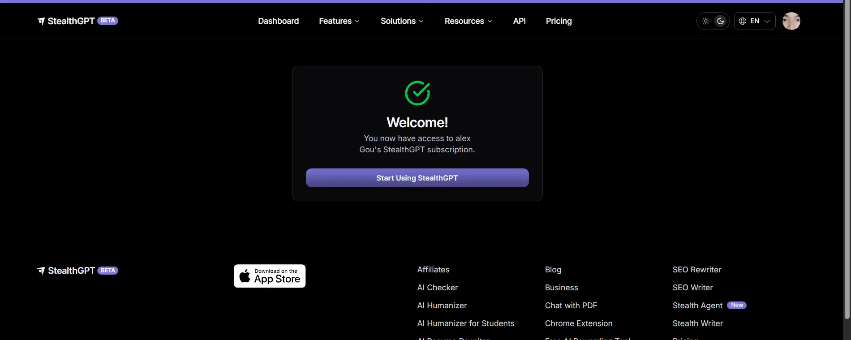Open Download on the App Store badge

pos(270,276)
